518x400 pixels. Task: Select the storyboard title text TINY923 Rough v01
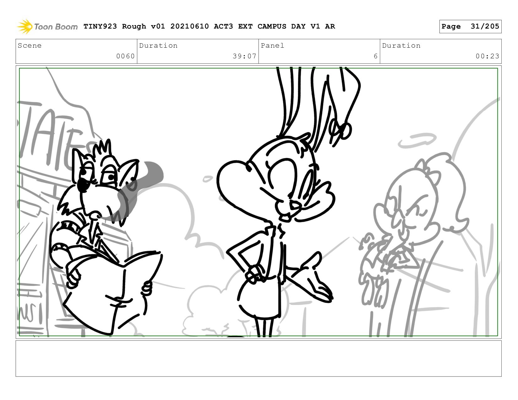pyautogui.click(x=124, y=26)
